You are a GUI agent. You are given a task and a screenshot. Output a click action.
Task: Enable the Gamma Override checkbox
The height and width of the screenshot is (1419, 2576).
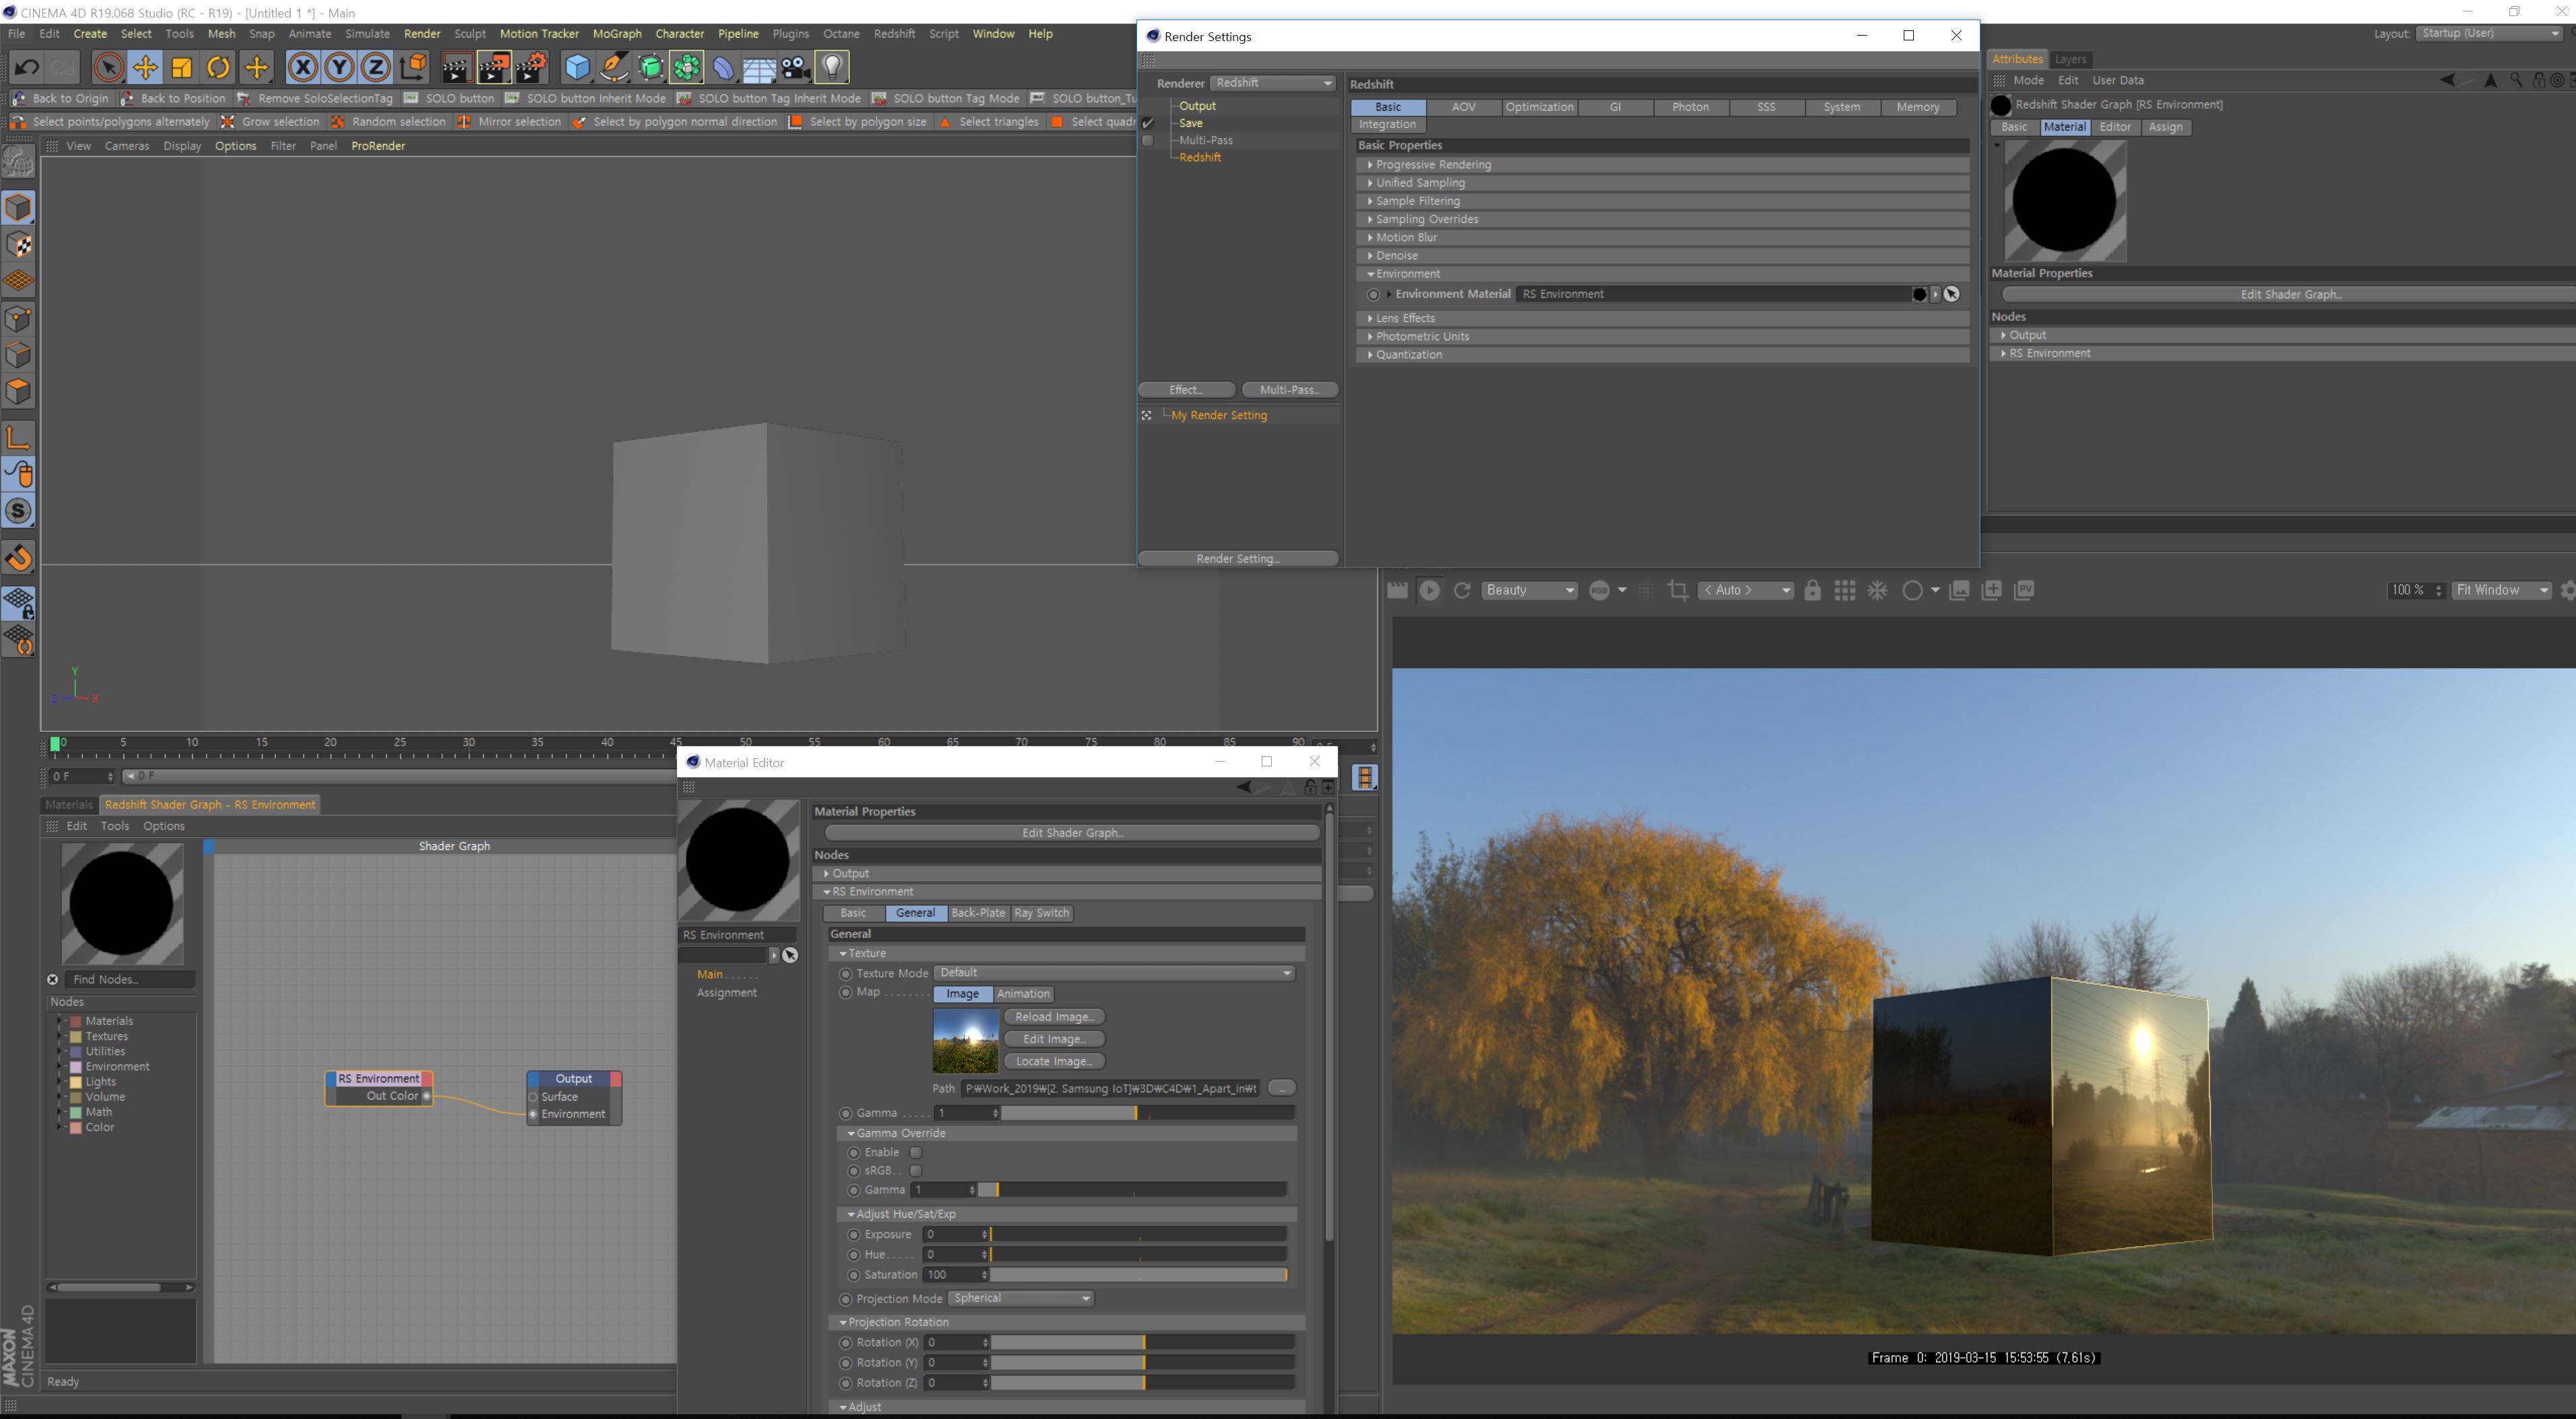(915, 1153)
